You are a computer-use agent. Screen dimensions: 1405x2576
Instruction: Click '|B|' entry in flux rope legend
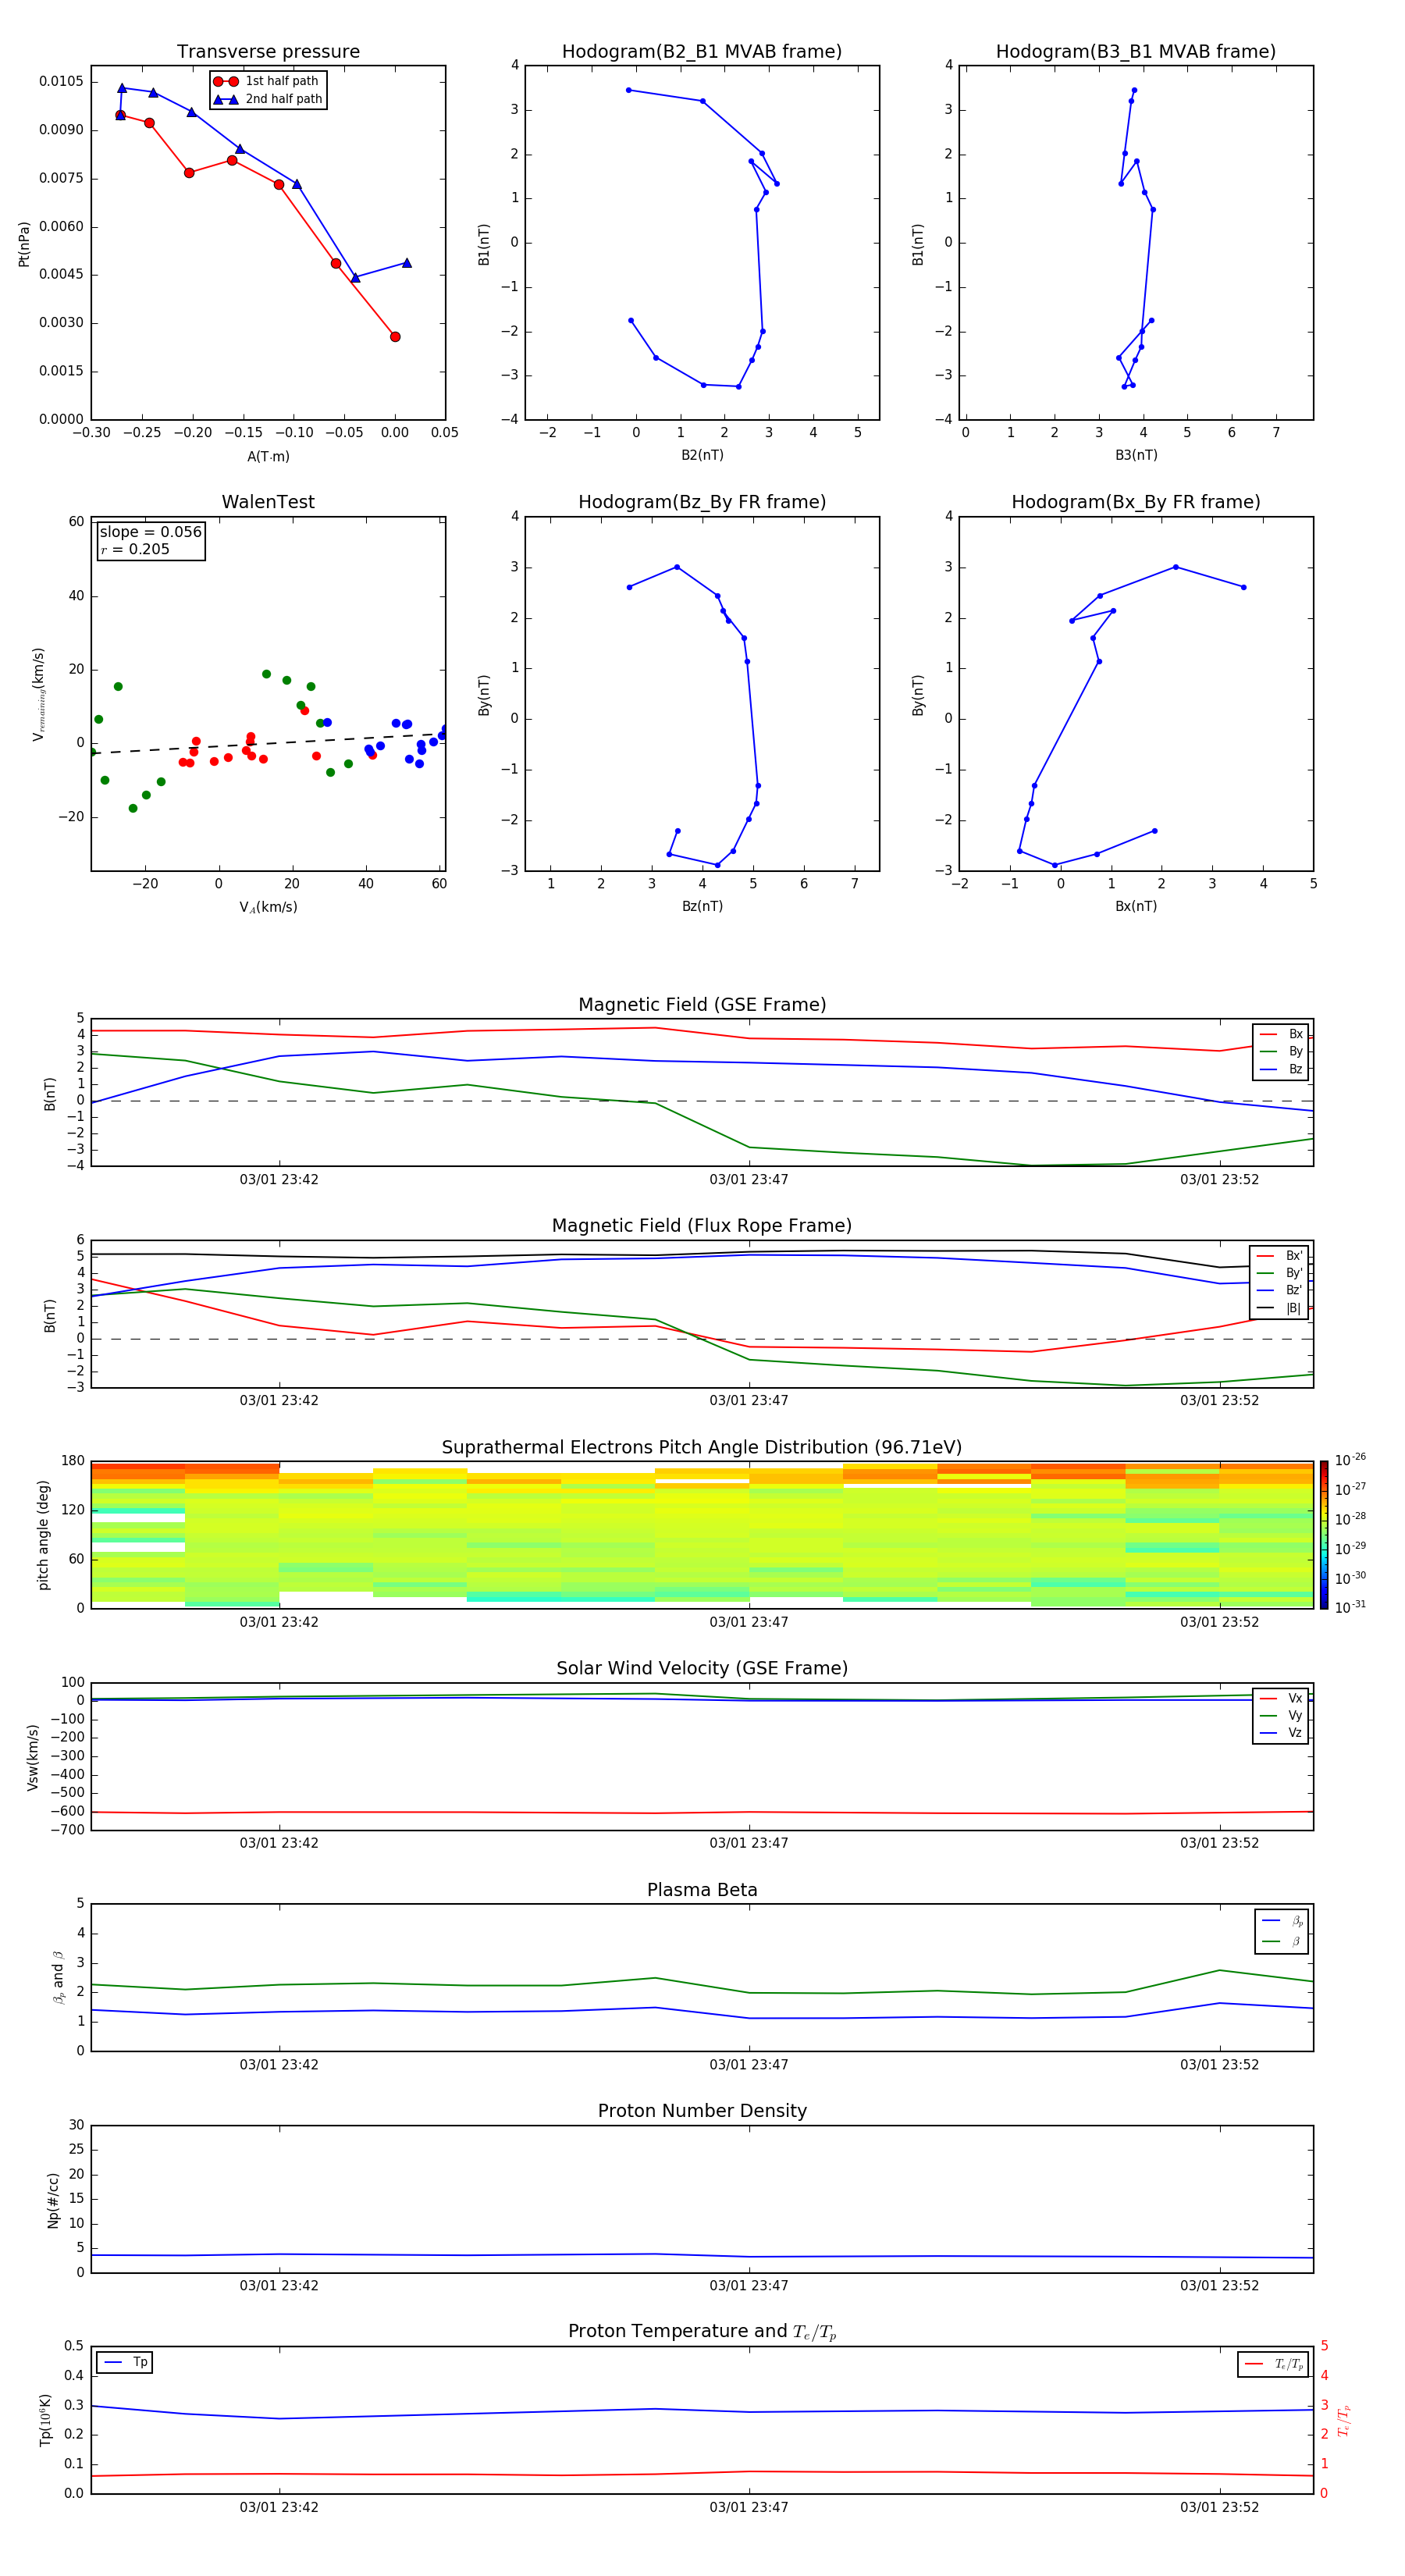[1279, 1308]
